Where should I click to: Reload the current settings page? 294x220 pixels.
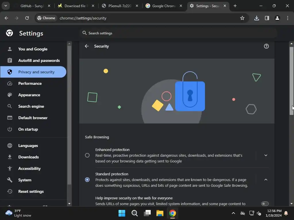[27, 18]
